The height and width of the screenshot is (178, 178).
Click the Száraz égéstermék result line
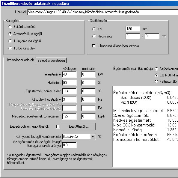point(146,116)
